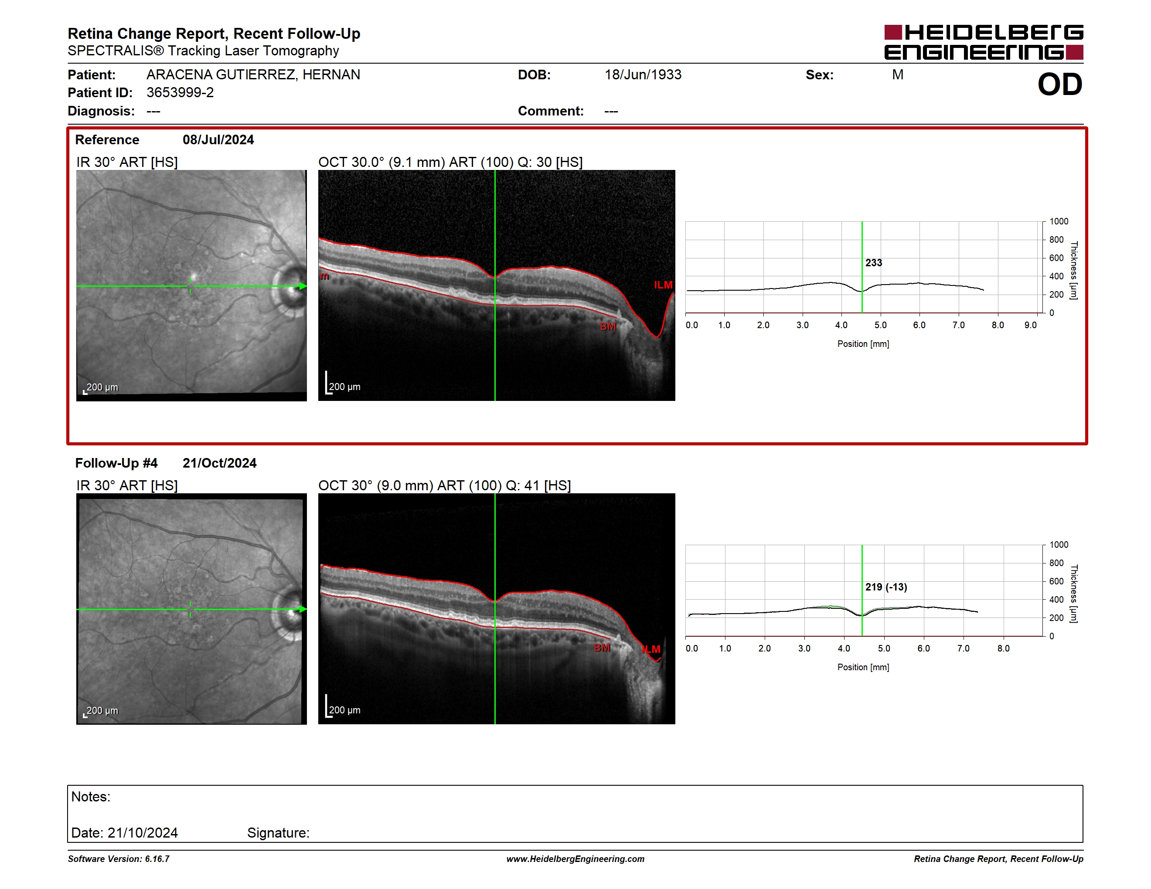The height and width of the screenshot is (889, 1151).
Task: Click the Follow-Up OCT header with Q: 41
Action: (445, 485)
